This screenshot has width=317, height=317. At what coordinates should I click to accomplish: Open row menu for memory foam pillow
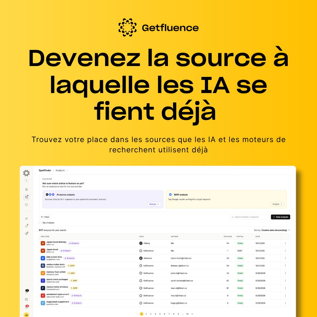tap(286, 273)
